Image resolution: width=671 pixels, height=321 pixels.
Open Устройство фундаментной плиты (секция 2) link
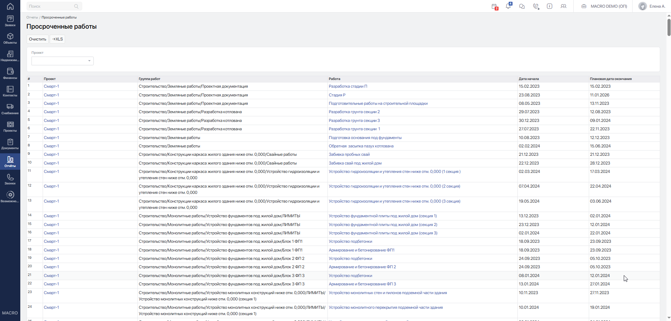coord(383,225)
